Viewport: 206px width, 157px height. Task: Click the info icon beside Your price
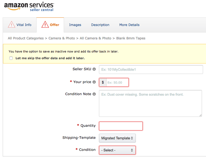pyautogui.click(x=94, y=82)
